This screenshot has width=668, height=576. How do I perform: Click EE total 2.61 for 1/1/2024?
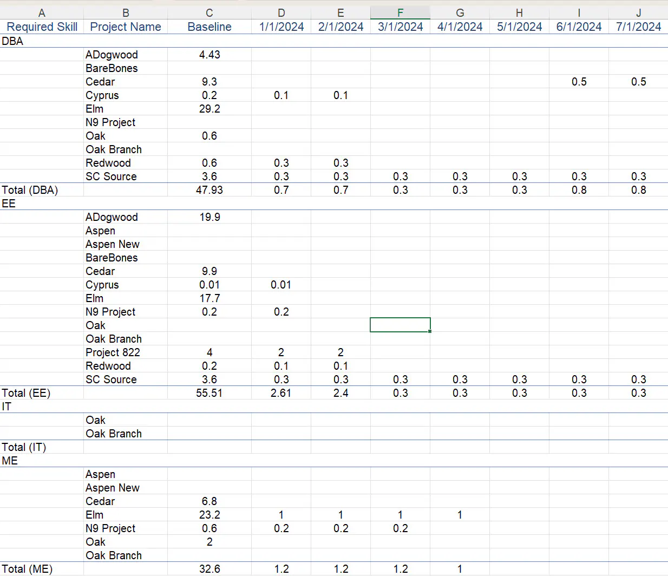[281, 393]
